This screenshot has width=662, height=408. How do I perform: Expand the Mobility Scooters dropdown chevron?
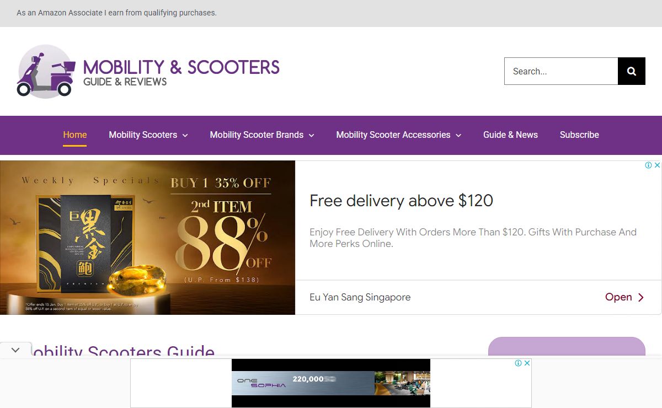point(185,135)
